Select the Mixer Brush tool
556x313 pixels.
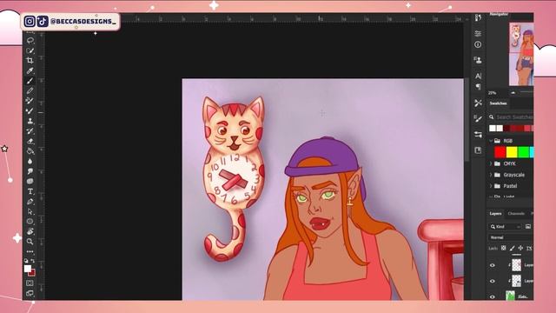pos(30,111)
